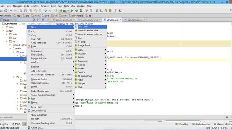Click Delete in context menu
Image resolution: width=232 pixels, height=130 pixels.
click(x=51, y=87)
